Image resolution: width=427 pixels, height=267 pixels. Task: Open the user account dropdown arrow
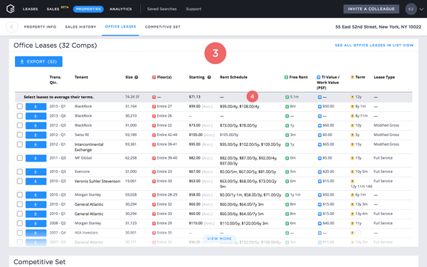coord(421,9)
